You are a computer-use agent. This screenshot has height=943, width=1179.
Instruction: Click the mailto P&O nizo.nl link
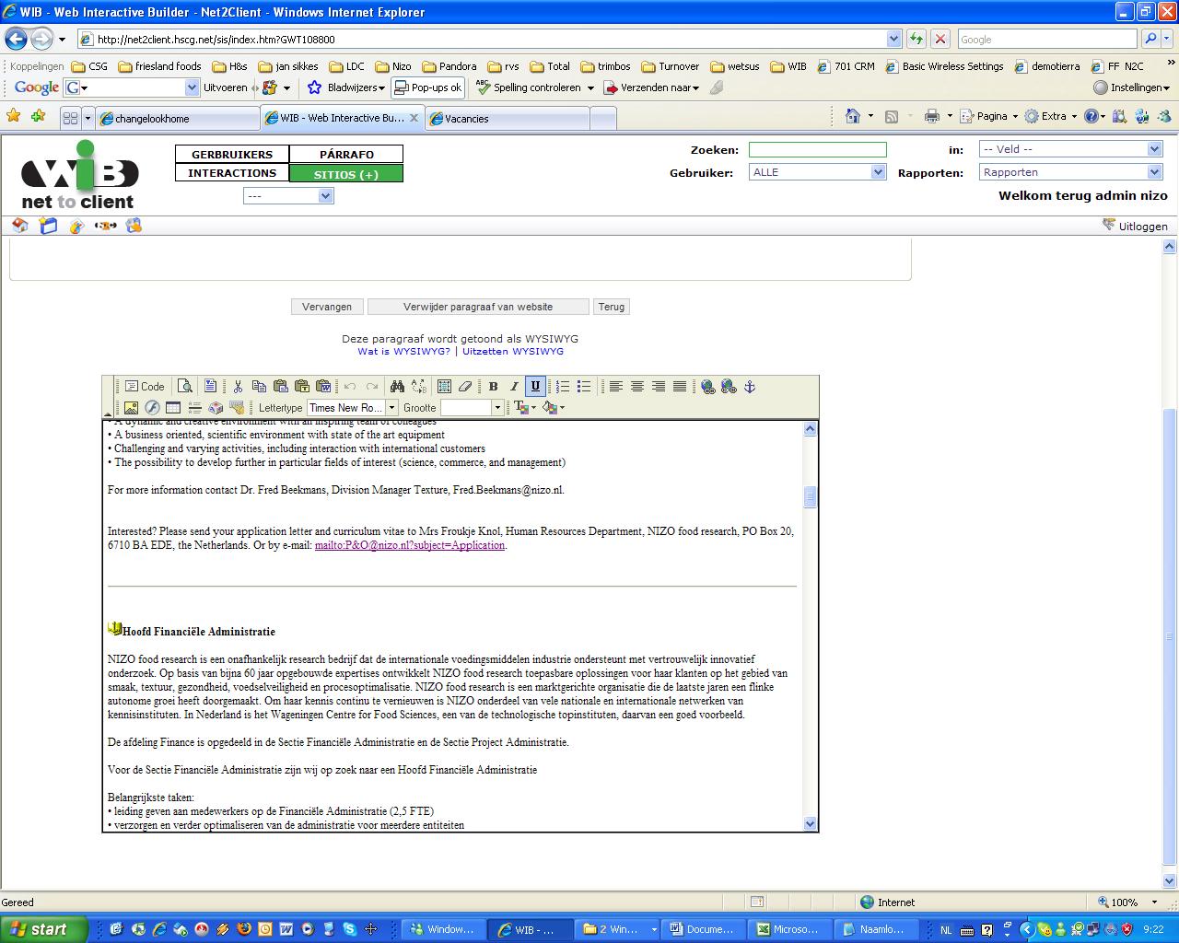[410, 545]
